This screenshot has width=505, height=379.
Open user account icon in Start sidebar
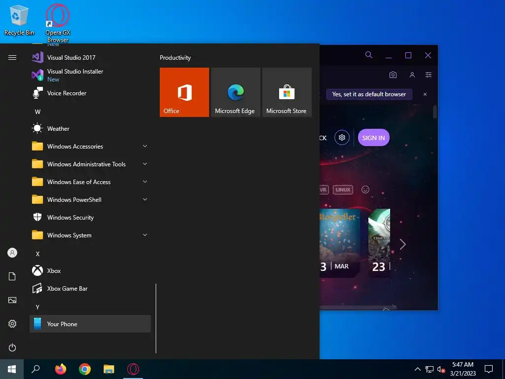(12, 253)
